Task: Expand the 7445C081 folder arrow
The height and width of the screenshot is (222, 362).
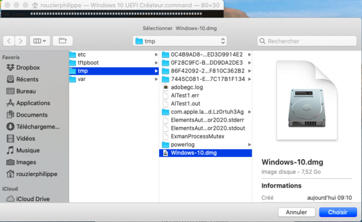Action: tap(250, 79)
